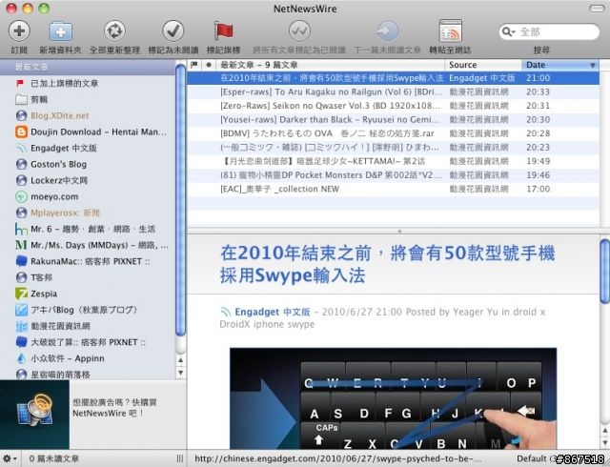Select the Mplayerosx feed
This screenshot has width=610, height=467.
pyautogui.click(x=65, y=213)
